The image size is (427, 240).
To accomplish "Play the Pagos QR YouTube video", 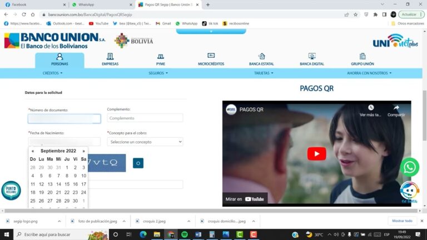I will pos(316,154).
